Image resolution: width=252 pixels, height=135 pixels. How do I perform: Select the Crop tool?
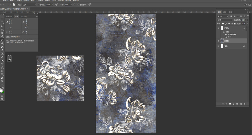[2, 33]
